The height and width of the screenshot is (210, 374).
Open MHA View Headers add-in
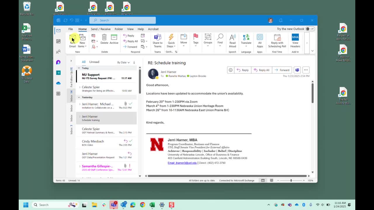point(295,41)
